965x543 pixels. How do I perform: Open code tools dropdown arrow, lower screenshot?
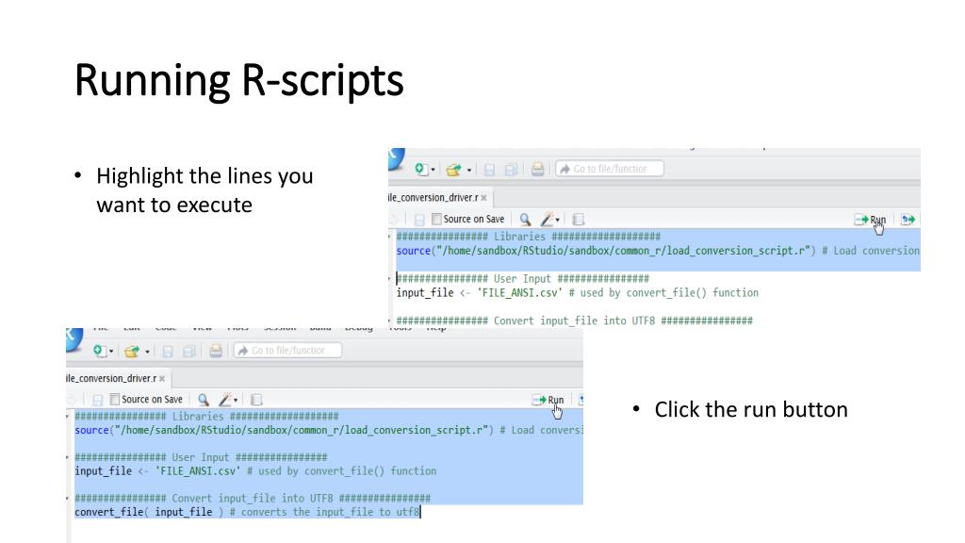pyautogui.click(x=236, y=400)
